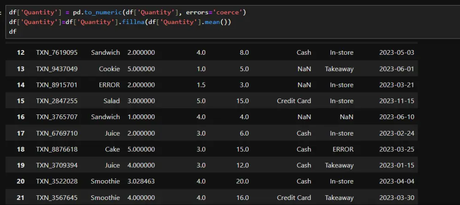The height and width of the screenshot is (205, 460).
Task: Select row index 21
Action: pos(21,198)
